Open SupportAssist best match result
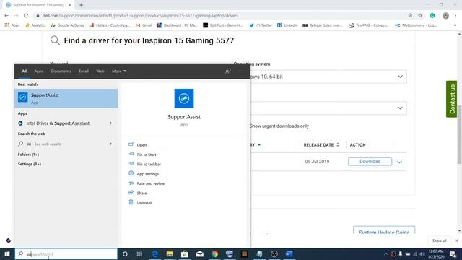The width and height of the screenshot is (462, 260). point(66,98)
